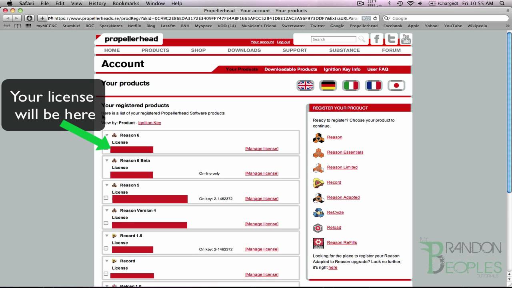Click the Reload product icon
Image resolution: width=512 pixels, height=288 pixels.
(318, 228)
